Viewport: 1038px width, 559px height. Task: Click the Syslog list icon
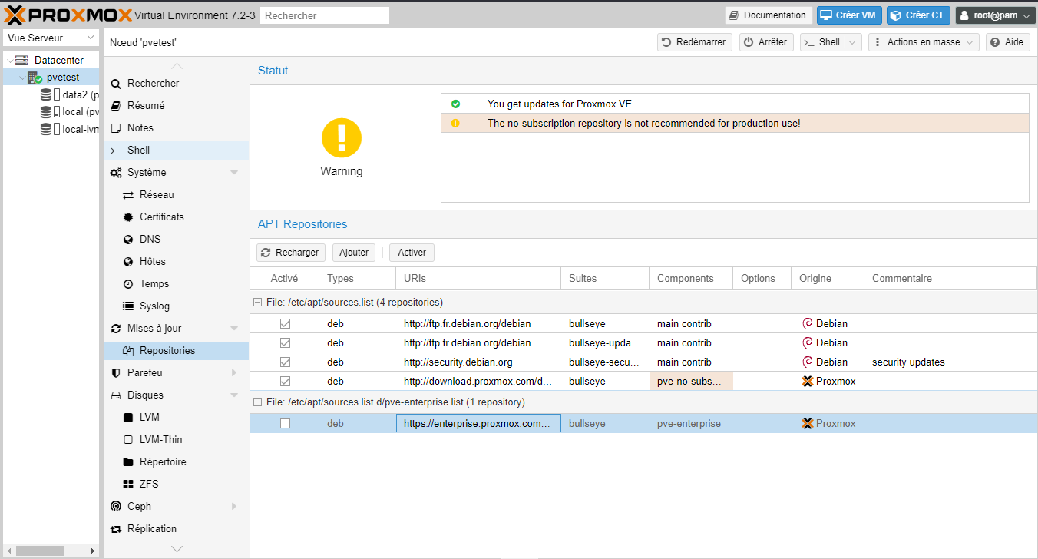(x=128, y=306)
